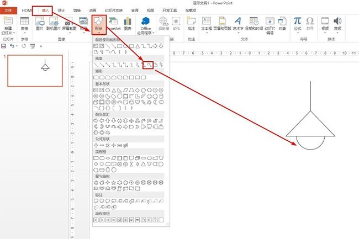
Task: Select the Right Arrow block arrow
Action: click(96, 120)
